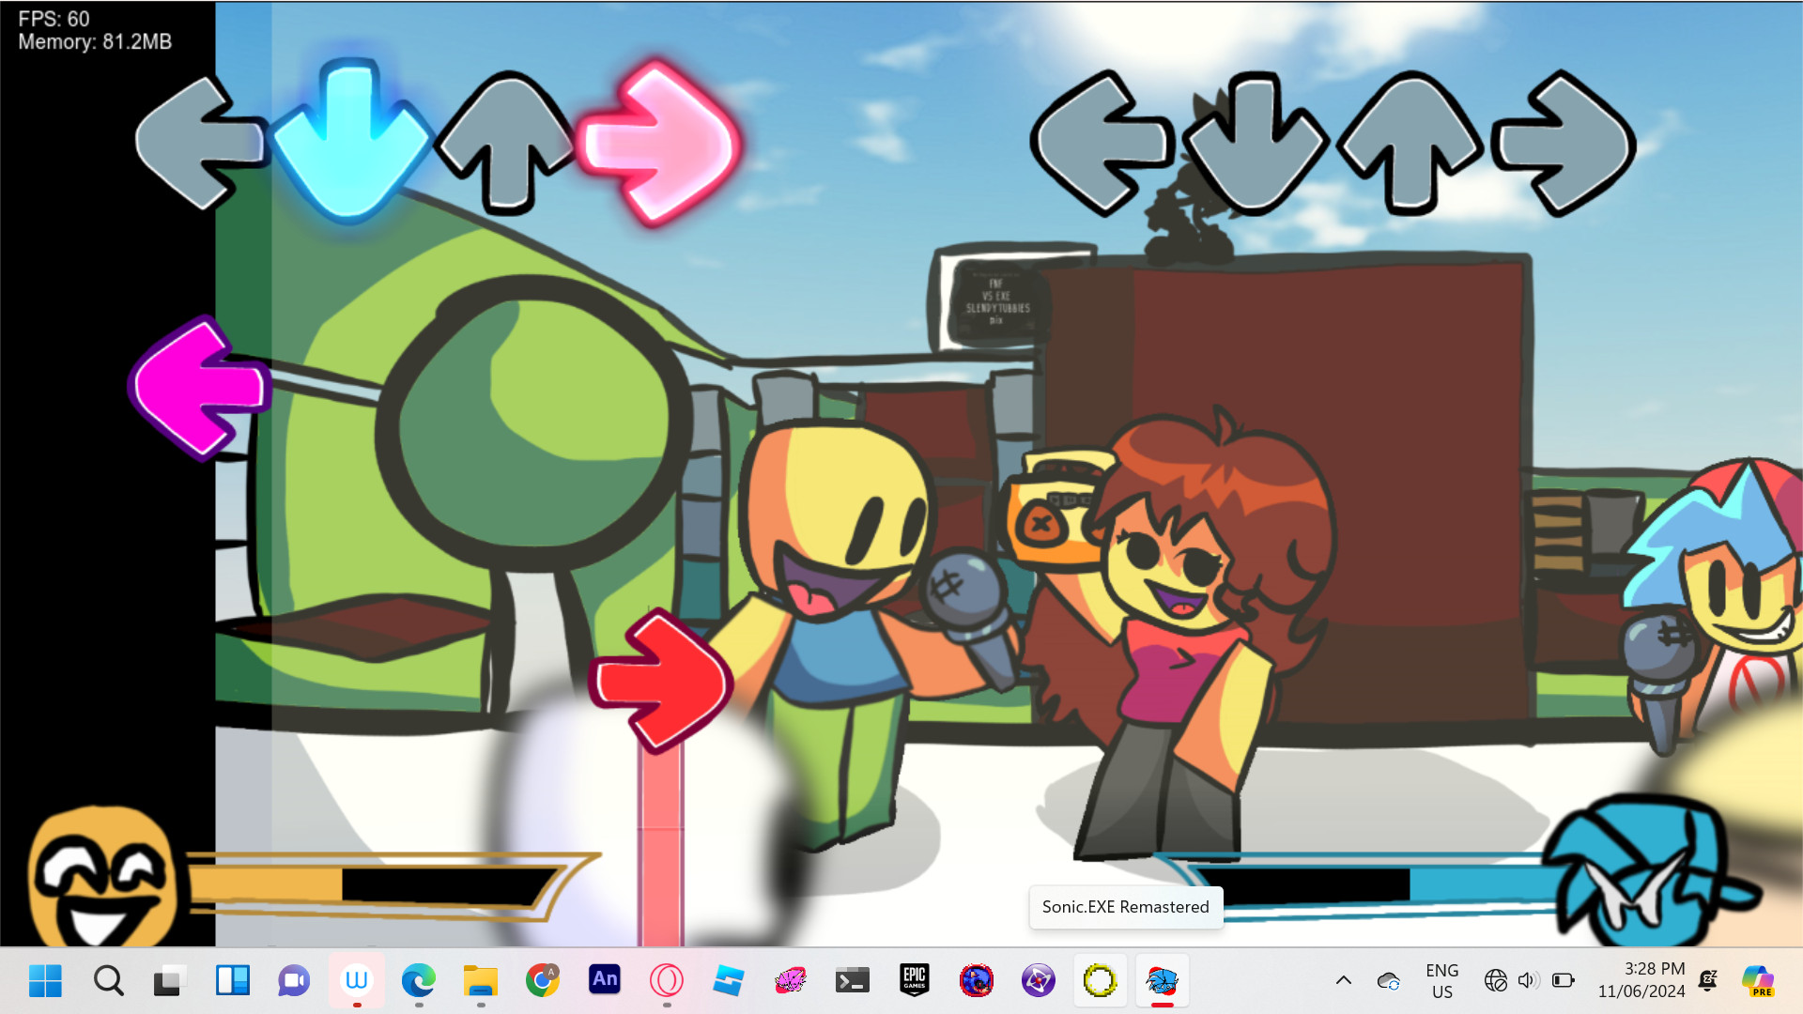Open the ENG US language switcher

click(1442, 980)
